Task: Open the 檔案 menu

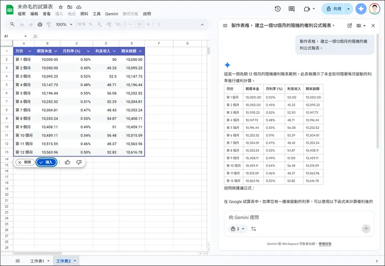Action: [22, 14]
